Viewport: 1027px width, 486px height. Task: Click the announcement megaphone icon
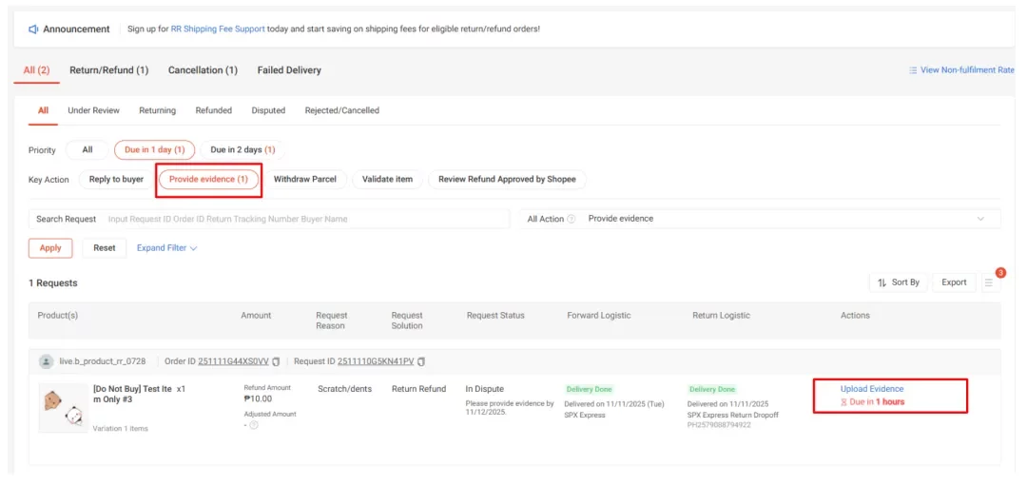[x=33, y=29]
